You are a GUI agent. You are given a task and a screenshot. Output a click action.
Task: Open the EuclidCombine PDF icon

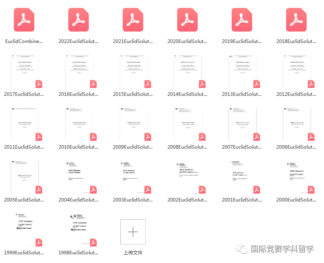[24, 20]
